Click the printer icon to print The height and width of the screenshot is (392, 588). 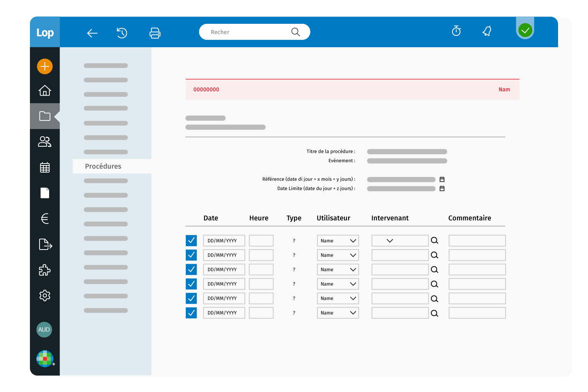155,33
